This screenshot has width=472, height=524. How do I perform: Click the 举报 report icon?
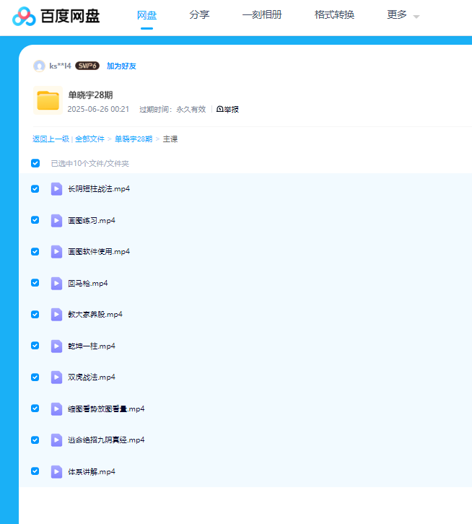click(x=220, y=109)
